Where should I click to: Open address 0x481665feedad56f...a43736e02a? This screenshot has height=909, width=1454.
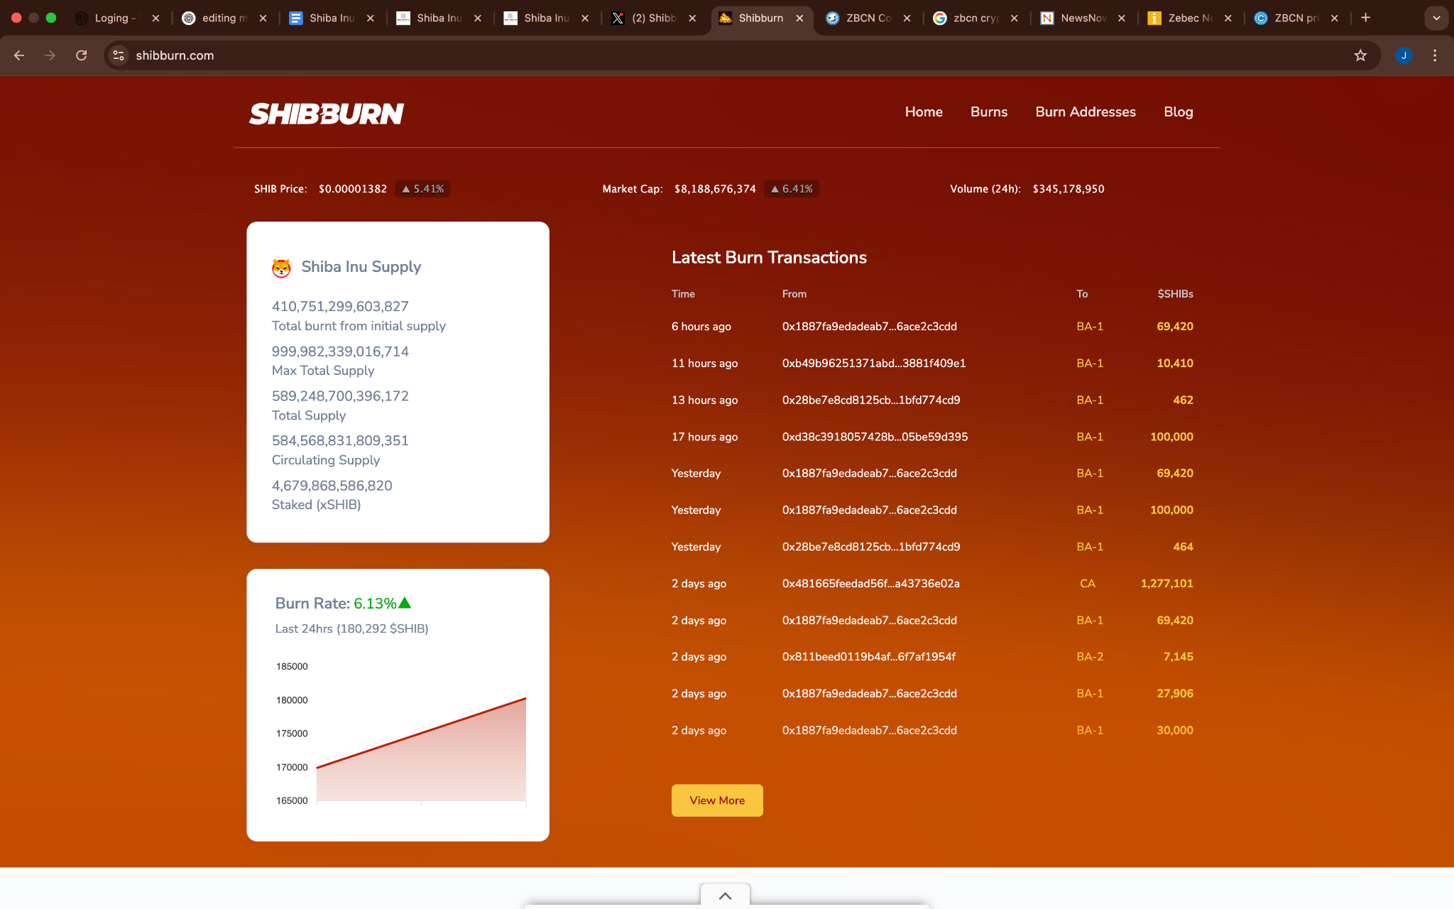[871, 584]
